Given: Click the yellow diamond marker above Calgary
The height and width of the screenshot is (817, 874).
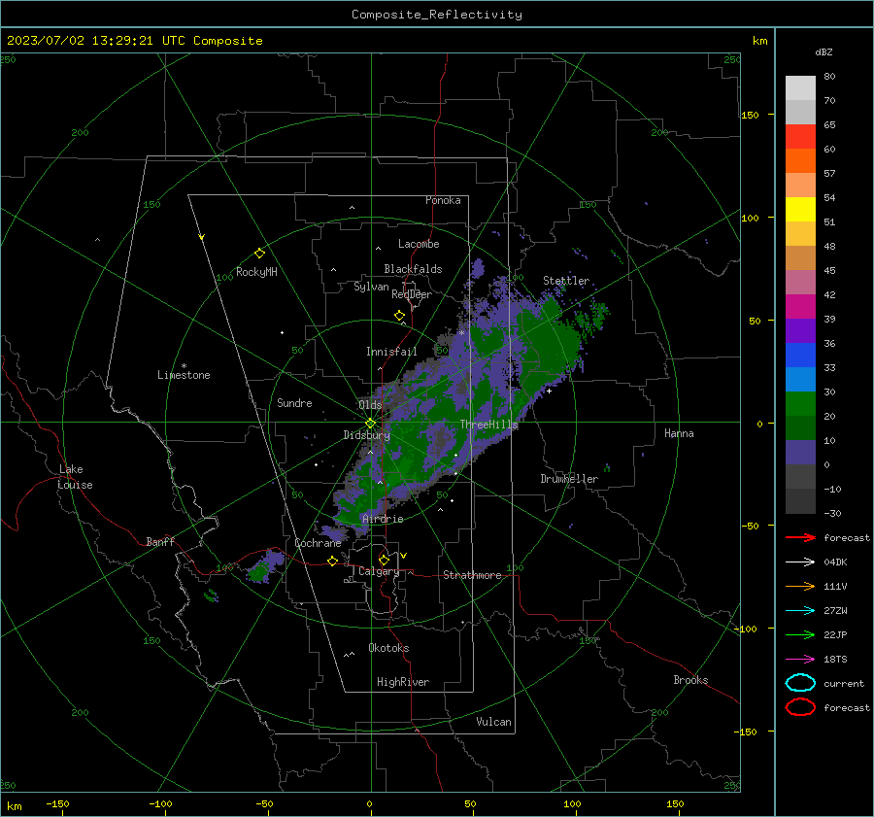Looking at the screenshot, I should click(x=384, y=560).
